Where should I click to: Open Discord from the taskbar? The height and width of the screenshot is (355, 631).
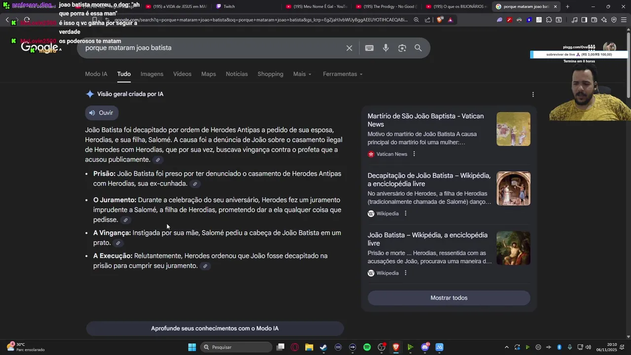pyautogui.click(x=425, y=347)
